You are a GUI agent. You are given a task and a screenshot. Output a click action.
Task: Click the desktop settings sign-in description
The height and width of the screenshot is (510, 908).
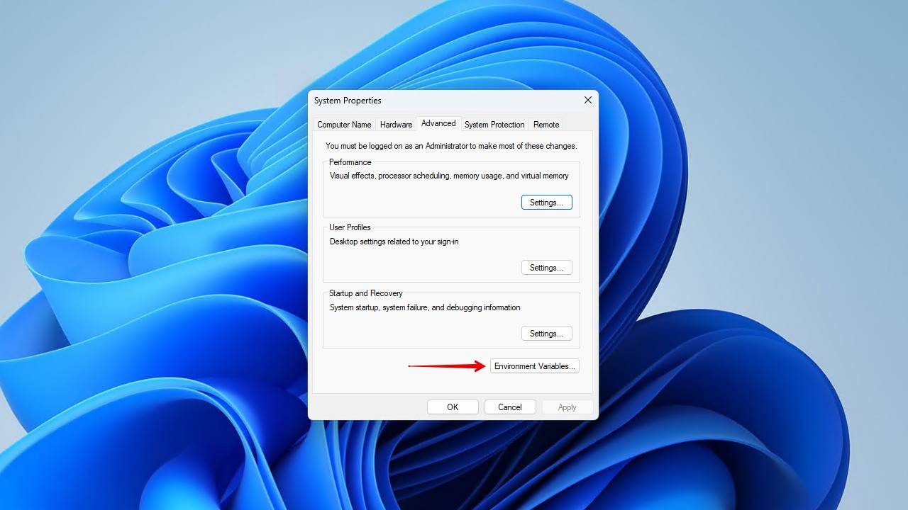pyautogui.click(x=394, y=242)
